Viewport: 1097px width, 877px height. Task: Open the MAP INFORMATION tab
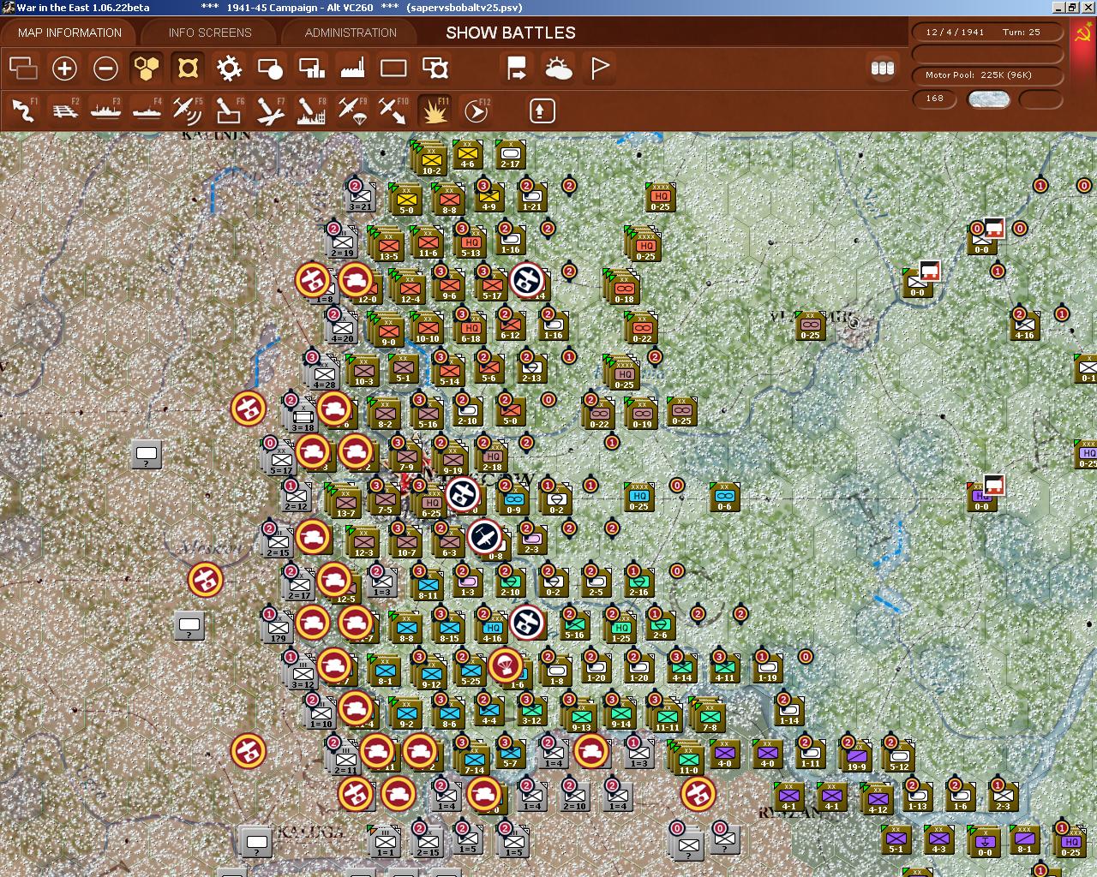point(69,33)
